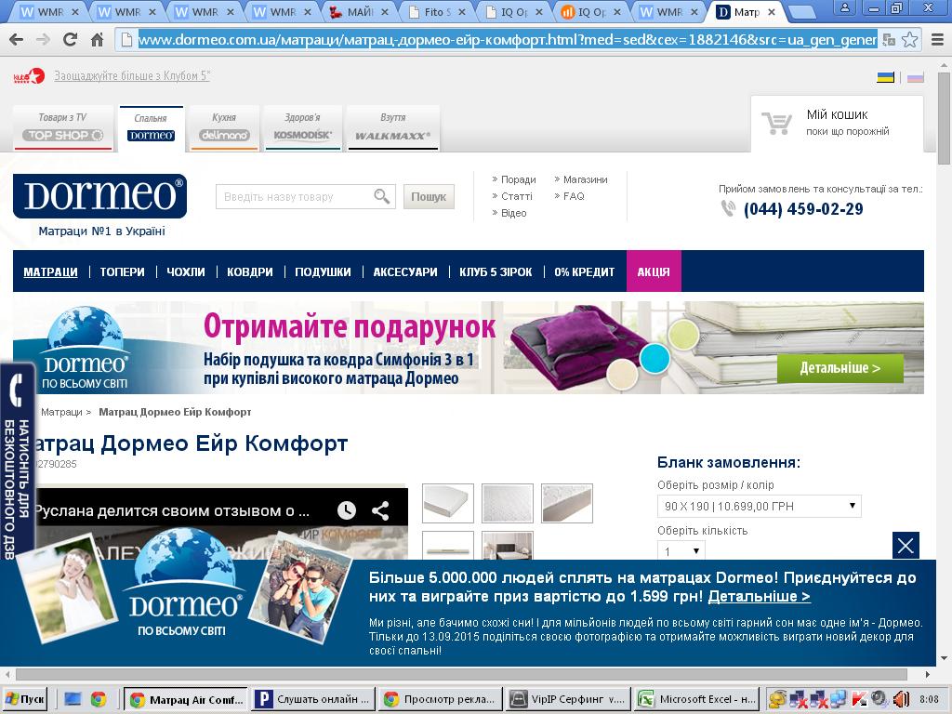
Task: Open the Chrome hamburger menu
Action: pyautogui.click(x=937, y=40)
